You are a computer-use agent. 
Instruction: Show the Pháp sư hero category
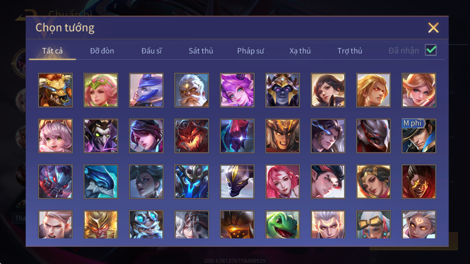pyautogui.click(x=250, y=51)
